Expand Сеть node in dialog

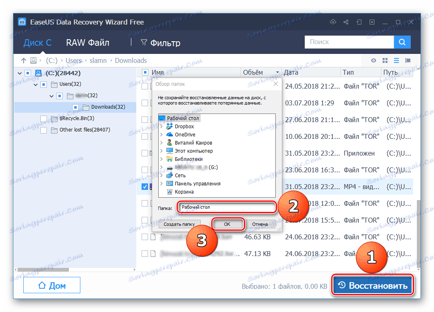[162, 175]
